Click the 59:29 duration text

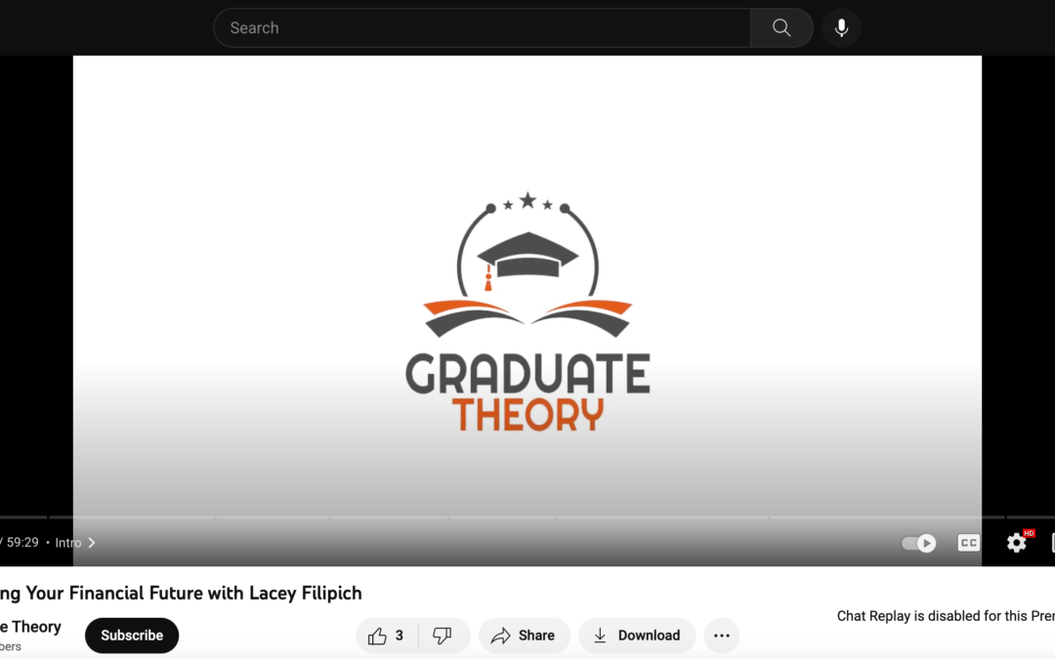pos(22,543)
